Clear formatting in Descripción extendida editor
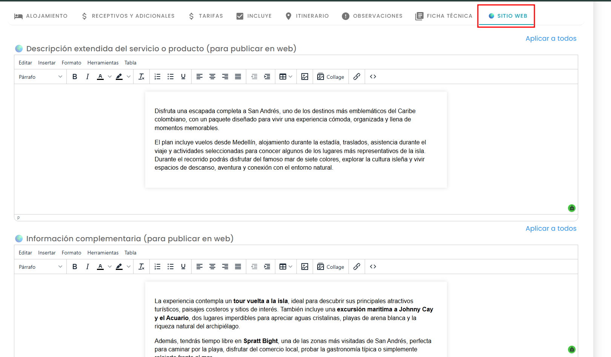This screenshot has width=611, height=357. click(x=141, y=77)
